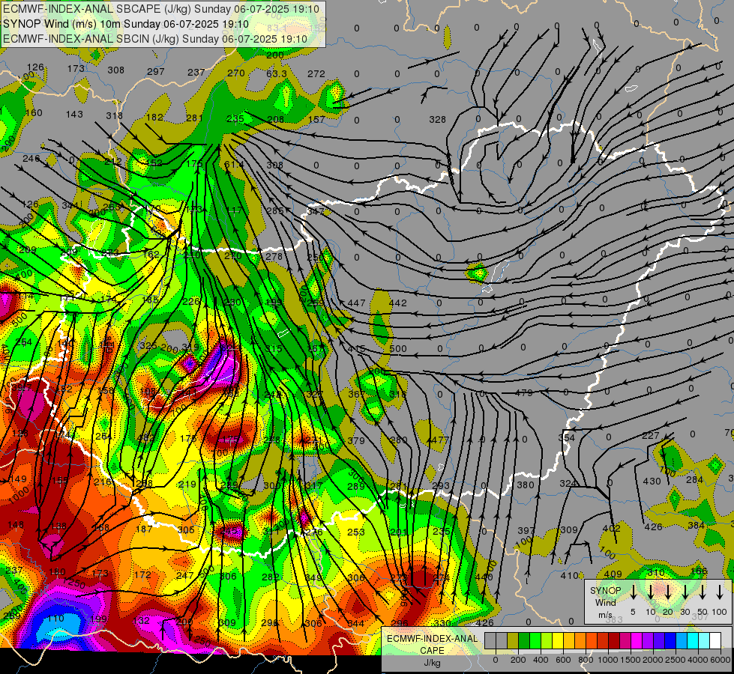Click the 50 m/s wind arrow in legend
The image size is (734, 674).
(x=703, y=592)
